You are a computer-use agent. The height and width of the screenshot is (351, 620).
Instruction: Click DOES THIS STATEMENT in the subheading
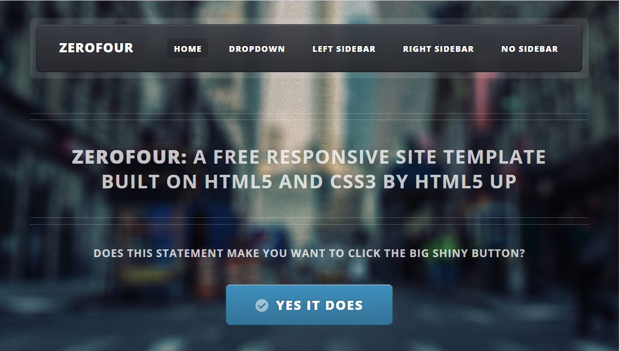158,253
